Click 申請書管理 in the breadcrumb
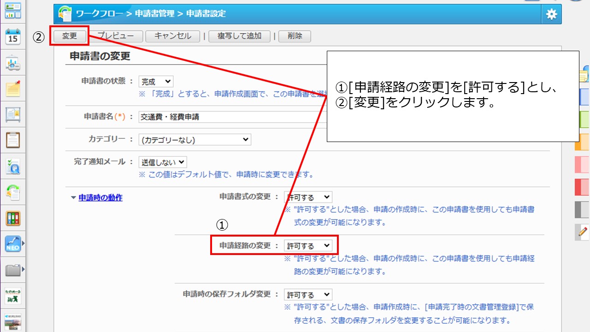 (154, 14)
